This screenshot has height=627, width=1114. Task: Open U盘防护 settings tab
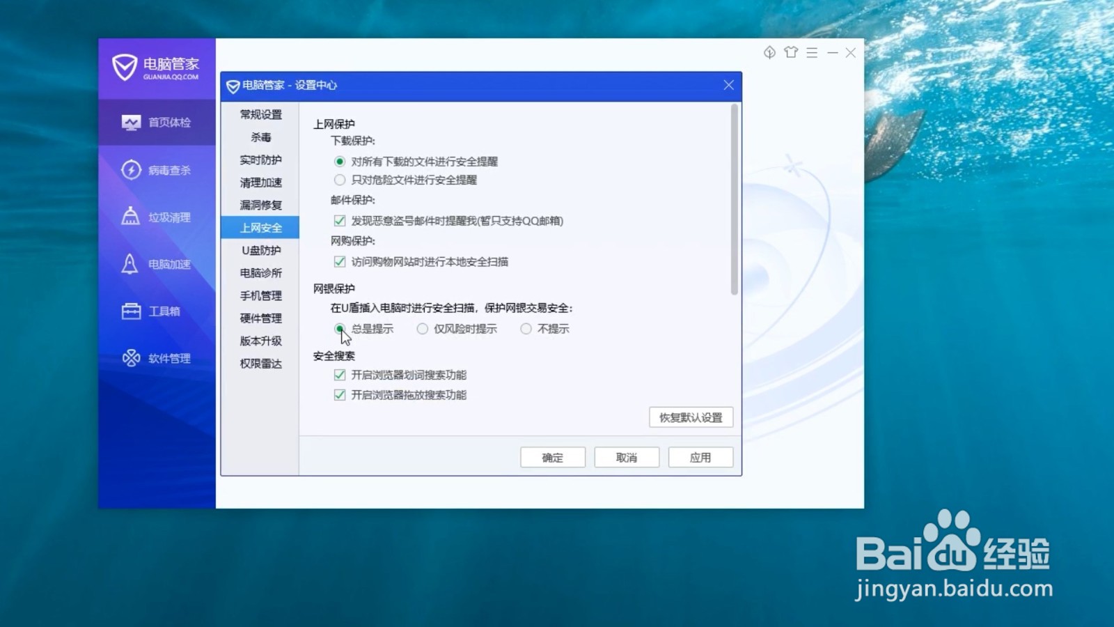[260, 250]
